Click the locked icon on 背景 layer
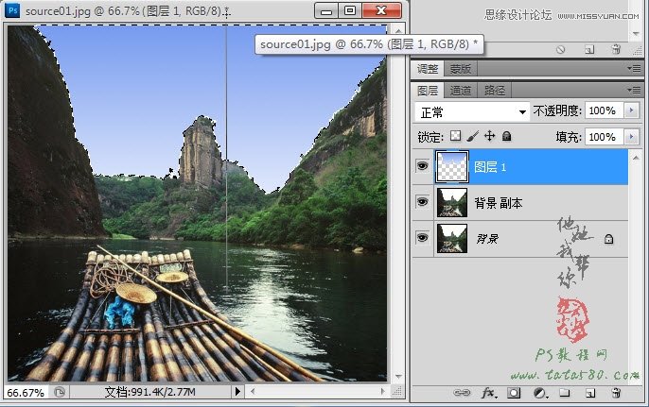 coord(608,239)
